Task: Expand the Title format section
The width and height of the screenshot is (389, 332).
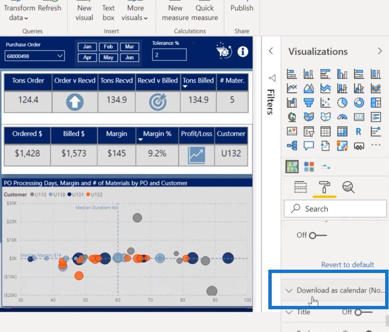Action: tap(289, 312)
